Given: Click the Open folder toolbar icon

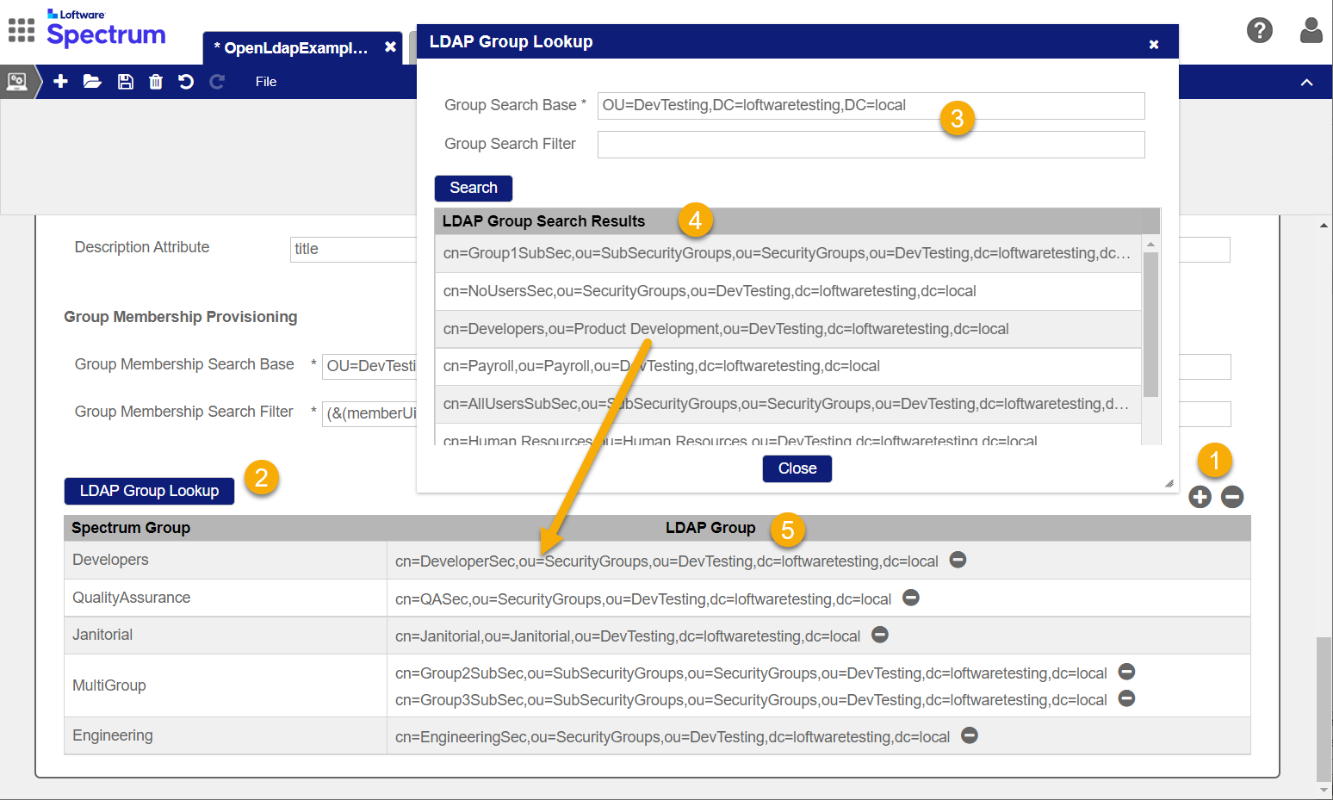Looking at the screenshot, I should pyautogui.click(x=92, y=81).
